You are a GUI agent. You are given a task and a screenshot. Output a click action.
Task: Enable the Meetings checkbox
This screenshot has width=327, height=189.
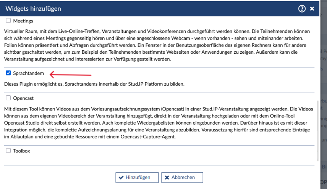point(8,21)
